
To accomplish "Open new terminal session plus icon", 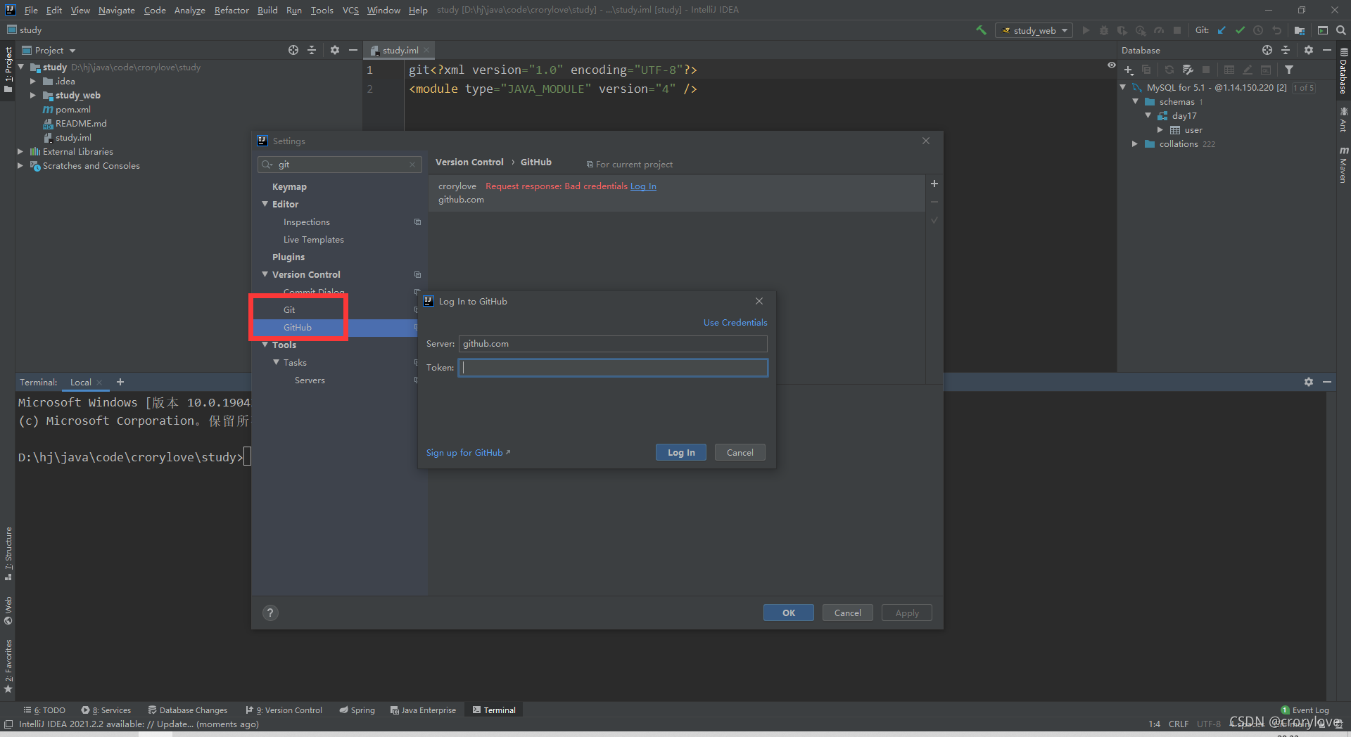I will pos(120,382).
